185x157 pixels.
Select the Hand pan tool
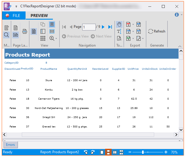pos(119,24)
